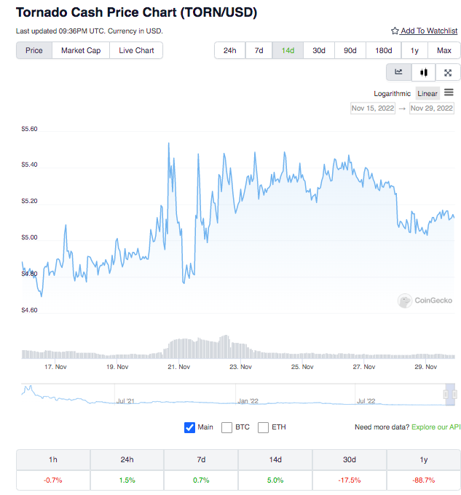Switch to line chart view icon
This screenshot has width=461, height=495.
coord(398,72)
